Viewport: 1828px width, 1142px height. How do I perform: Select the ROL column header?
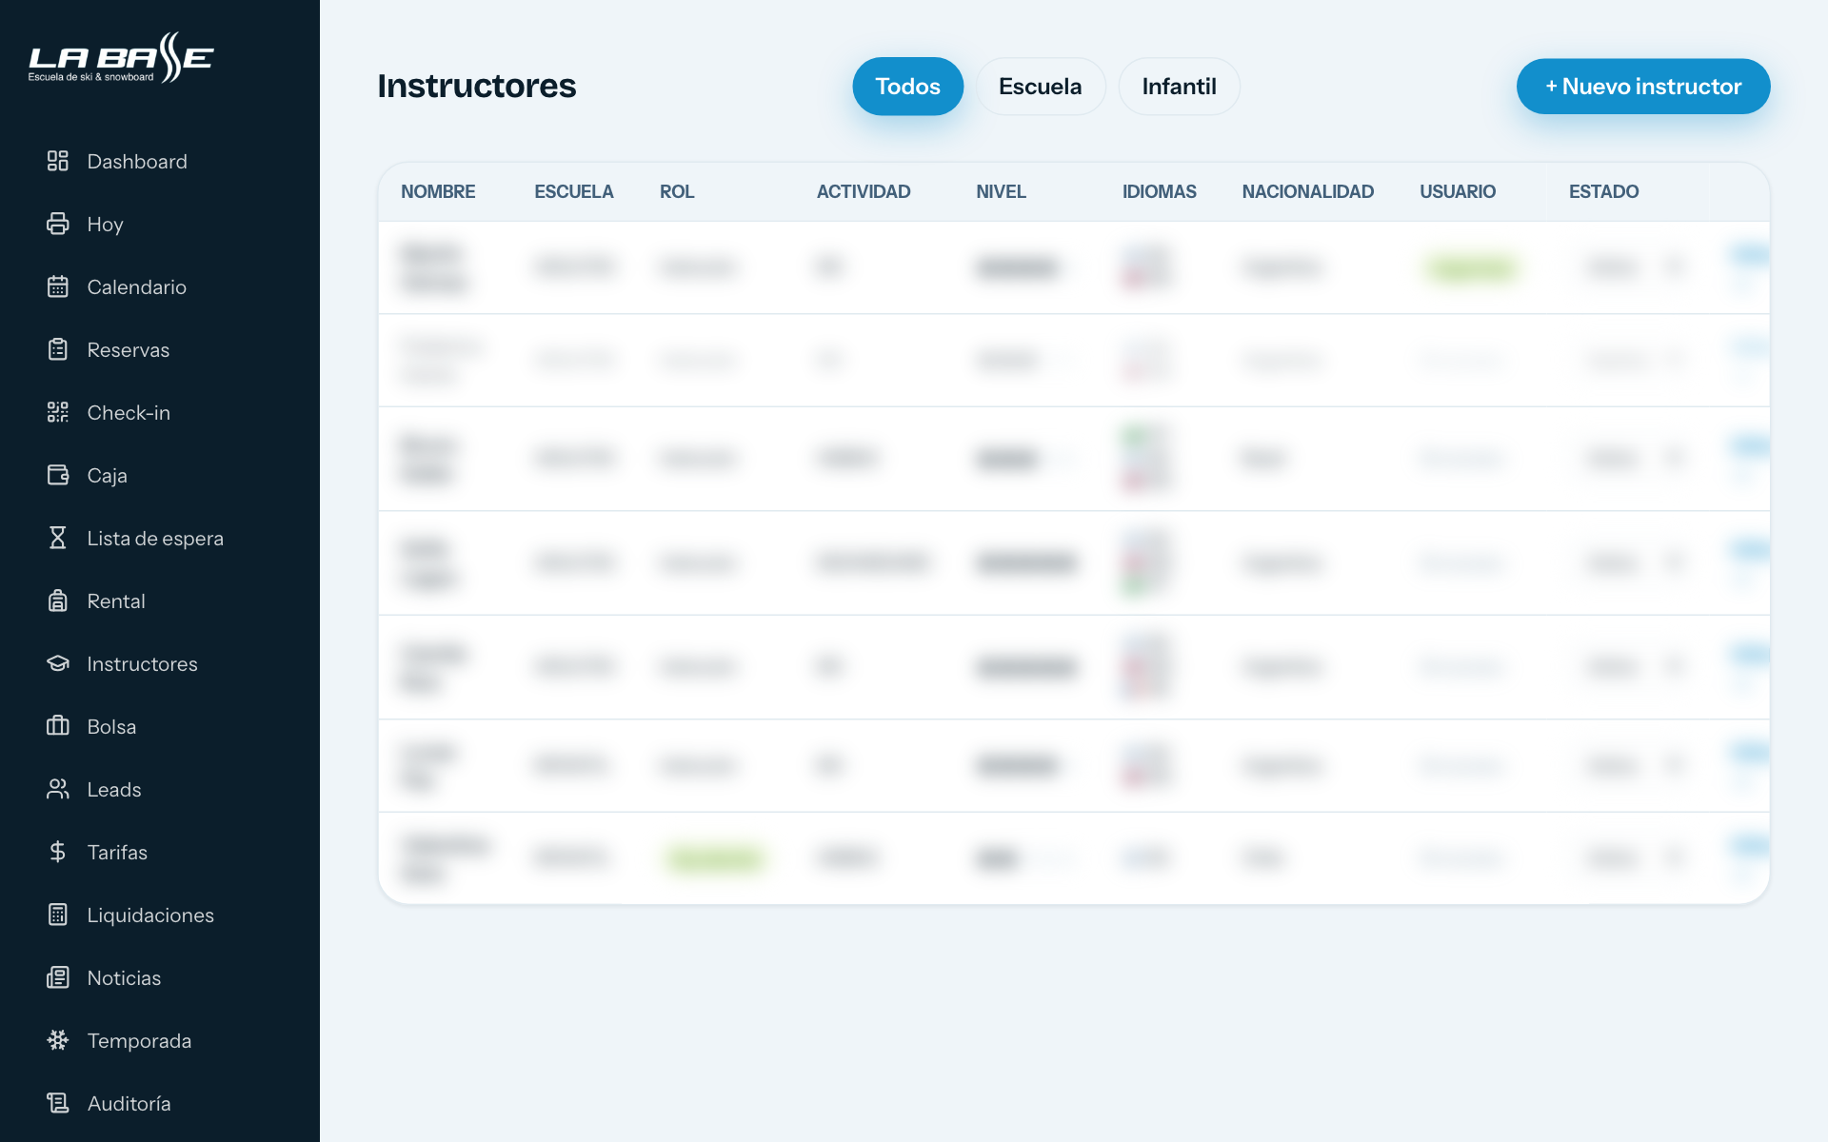(677, 192)
